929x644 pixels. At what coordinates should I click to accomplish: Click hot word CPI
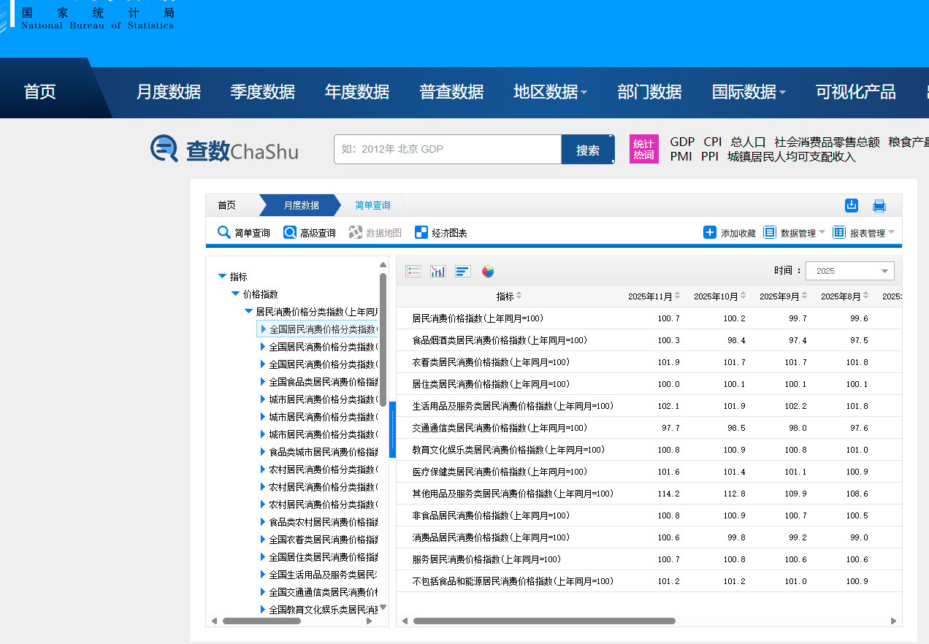coord(713,142)
